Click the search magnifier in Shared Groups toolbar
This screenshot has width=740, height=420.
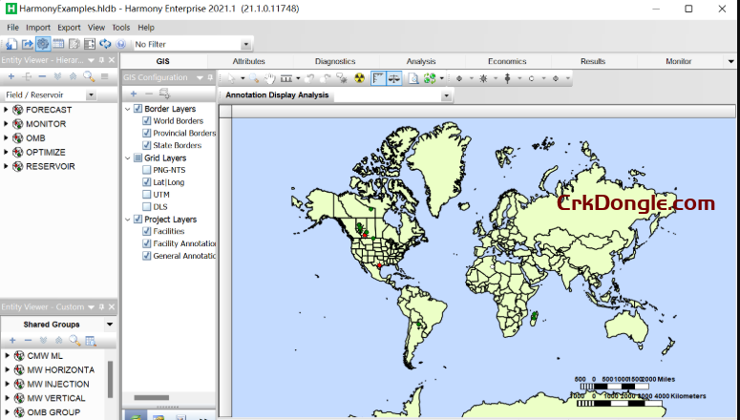pyautogui.click(x=75, y=341)
